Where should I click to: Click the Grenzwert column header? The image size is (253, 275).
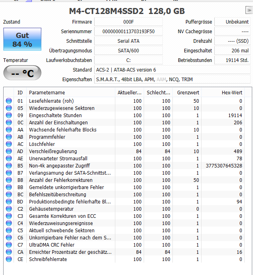click(187, 92)
